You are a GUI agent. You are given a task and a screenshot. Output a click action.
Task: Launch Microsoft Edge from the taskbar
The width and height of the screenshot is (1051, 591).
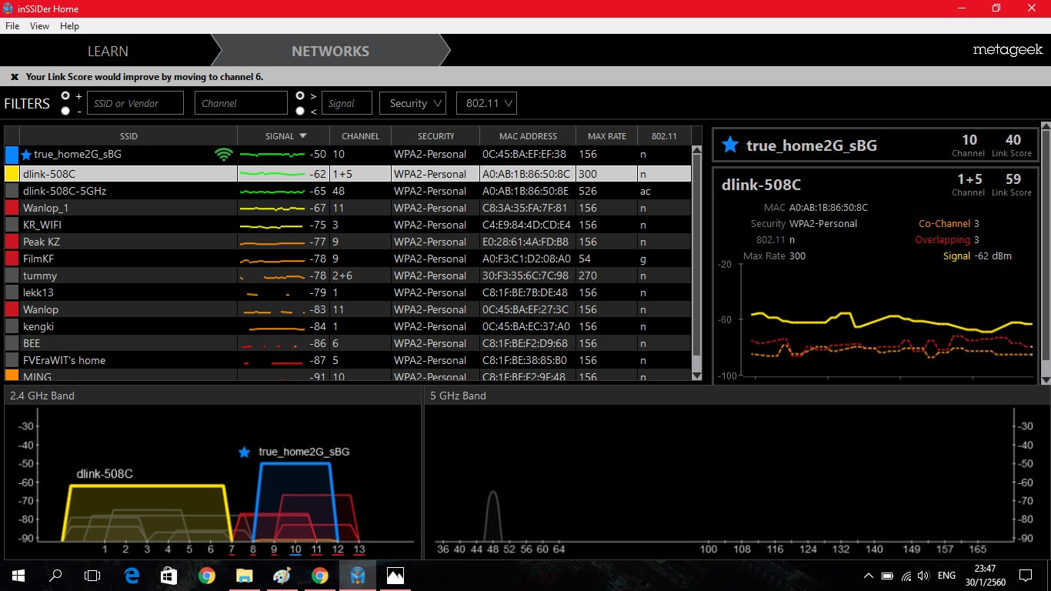pyautogui.click(x=132, y=575)
